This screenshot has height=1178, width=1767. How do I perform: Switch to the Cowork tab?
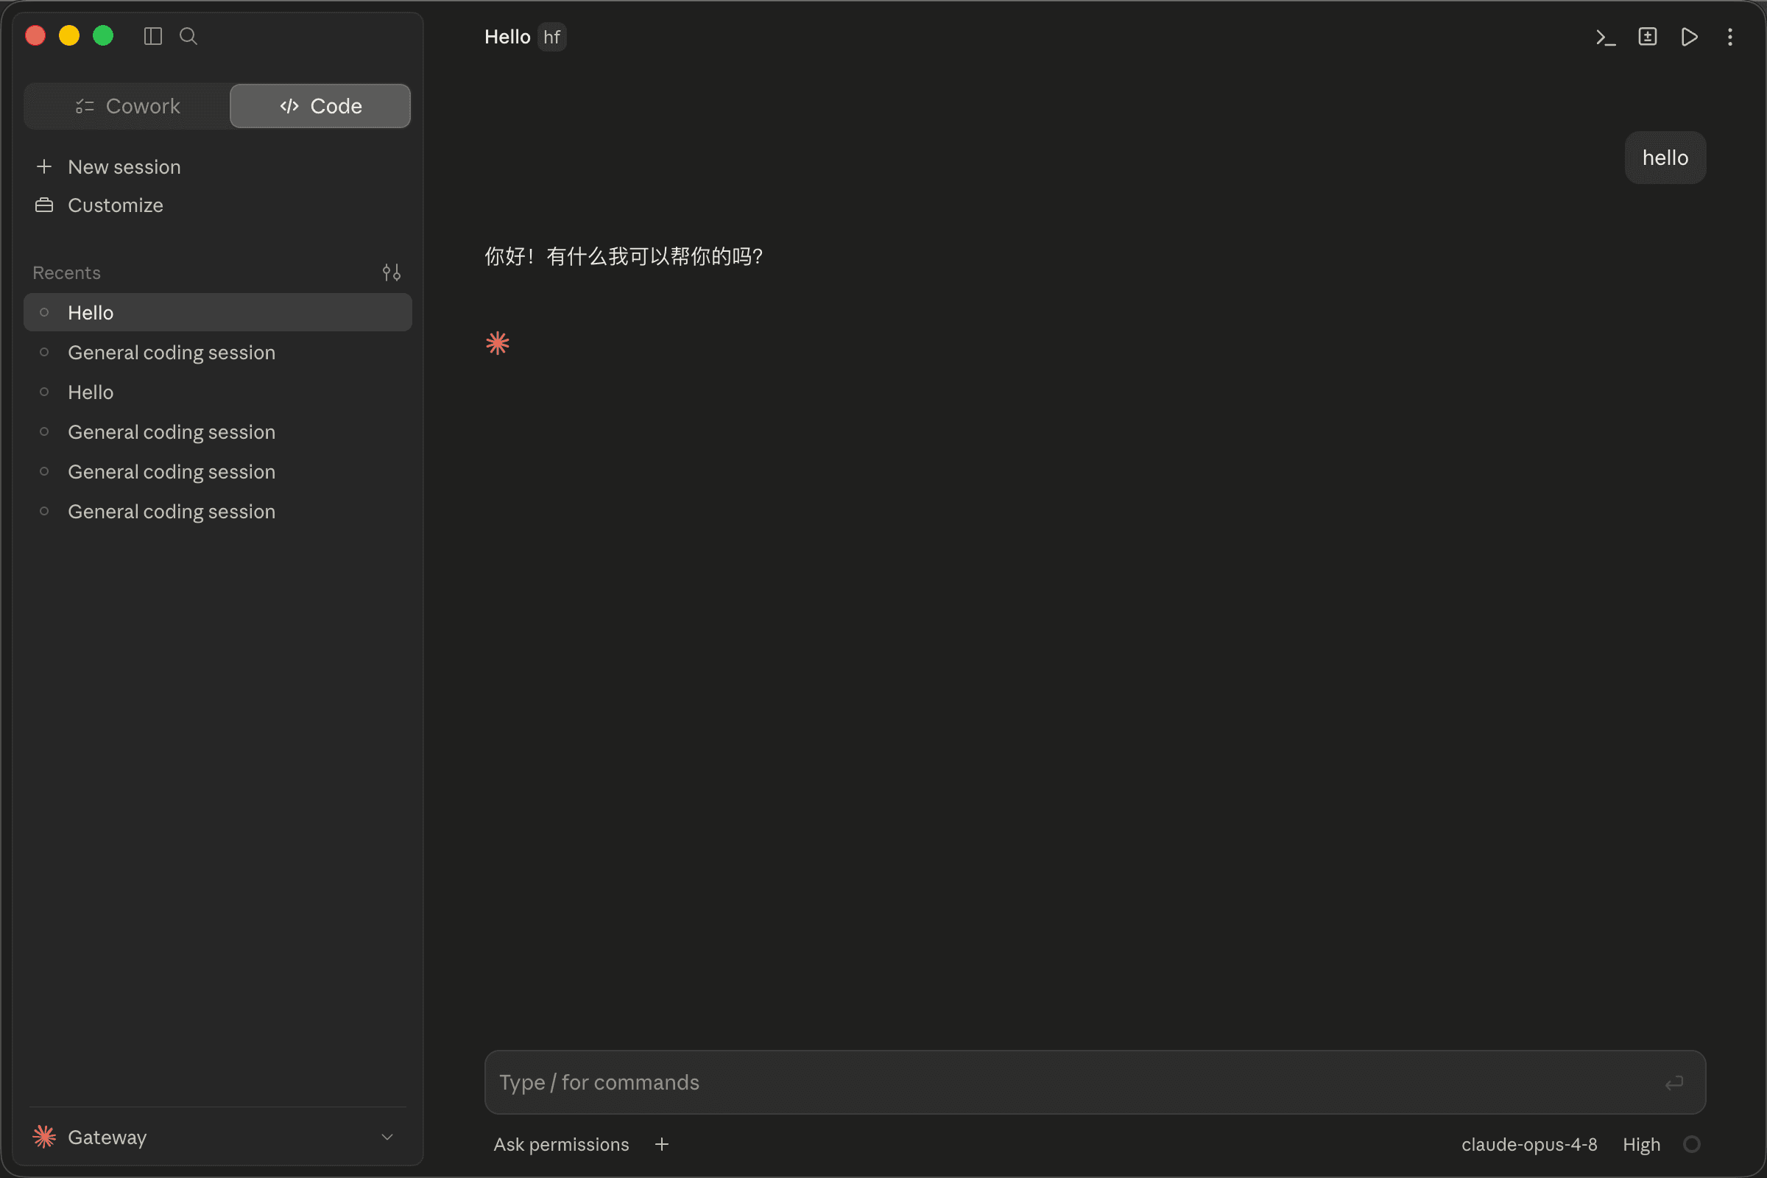(x=127, y=106)
